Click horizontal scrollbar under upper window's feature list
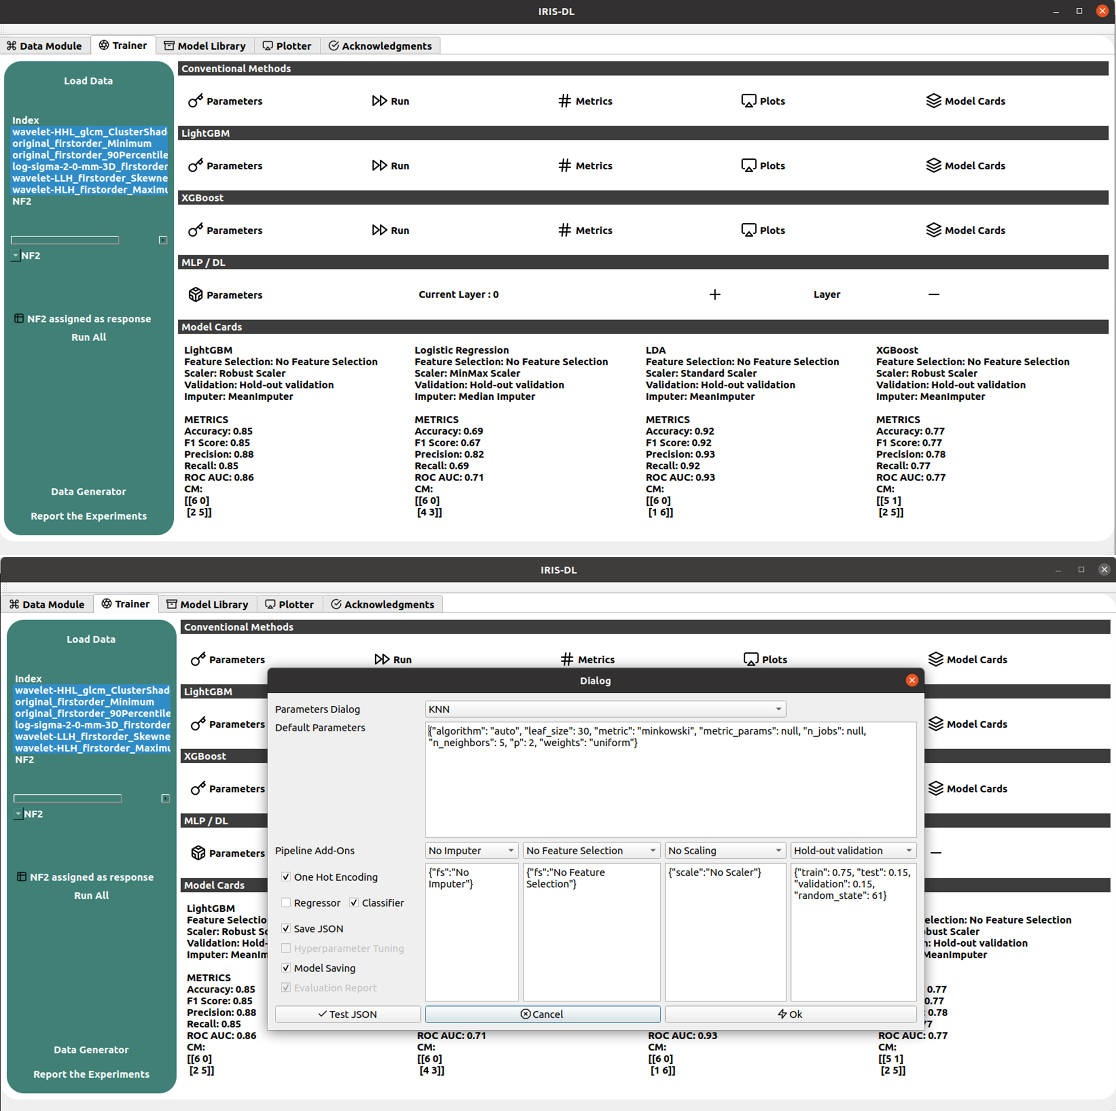This screenshot has height=1111, width=1116. tap(65, 240)
